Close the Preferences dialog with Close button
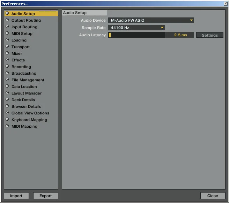Image resolution: width=229 pixels, height=203 pixels. (212, 196)
